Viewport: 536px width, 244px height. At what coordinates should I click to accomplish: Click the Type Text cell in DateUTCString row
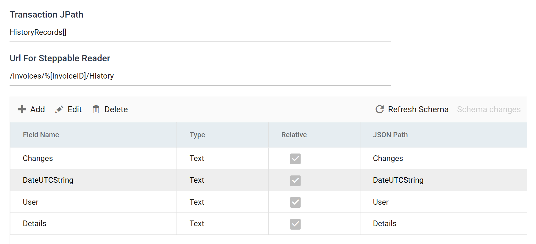coord(222,180)
